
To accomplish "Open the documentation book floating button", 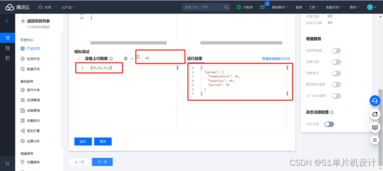I will [x=375, y=127].
